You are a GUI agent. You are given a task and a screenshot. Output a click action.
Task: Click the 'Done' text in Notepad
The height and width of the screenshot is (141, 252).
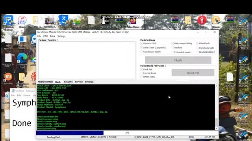point(22,123)
